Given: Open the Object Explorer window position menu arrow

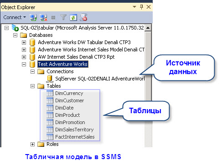Looking at the screenshot, I should pos(134,7).
